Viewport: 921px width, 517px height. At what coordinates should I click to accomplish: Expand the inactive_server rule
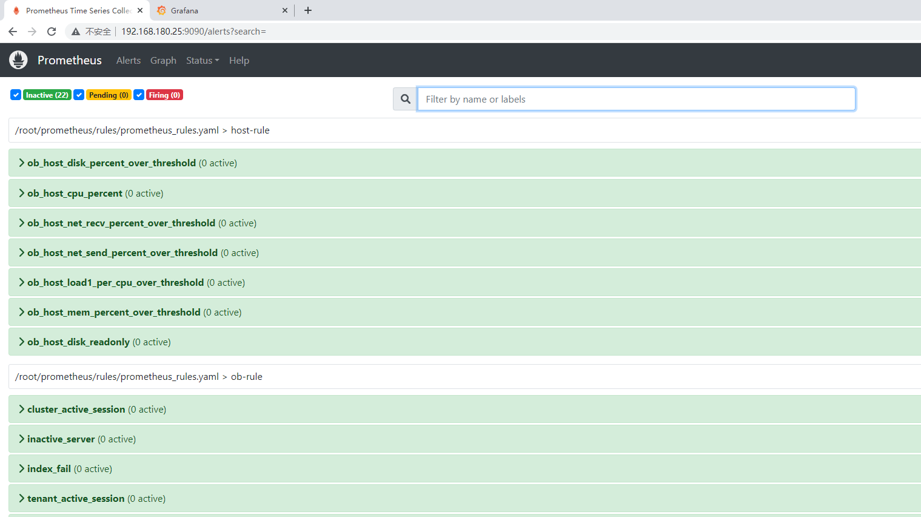tap(464, 439)
